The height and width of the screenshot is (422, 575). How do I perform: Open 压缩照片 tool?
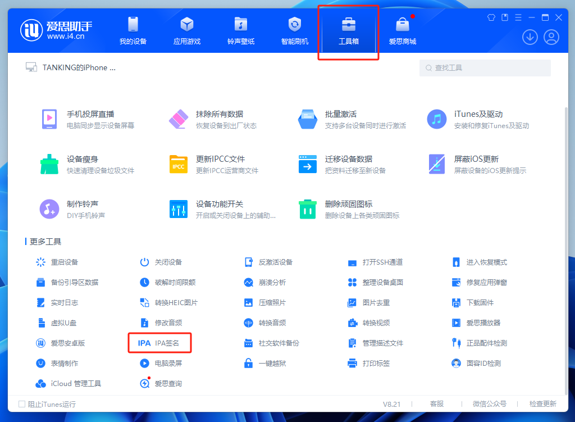(x=265, y=302)
